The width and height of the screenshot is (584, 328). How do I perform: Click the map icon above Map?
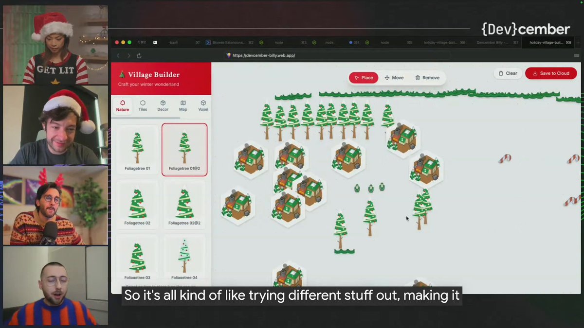(183, 103)
